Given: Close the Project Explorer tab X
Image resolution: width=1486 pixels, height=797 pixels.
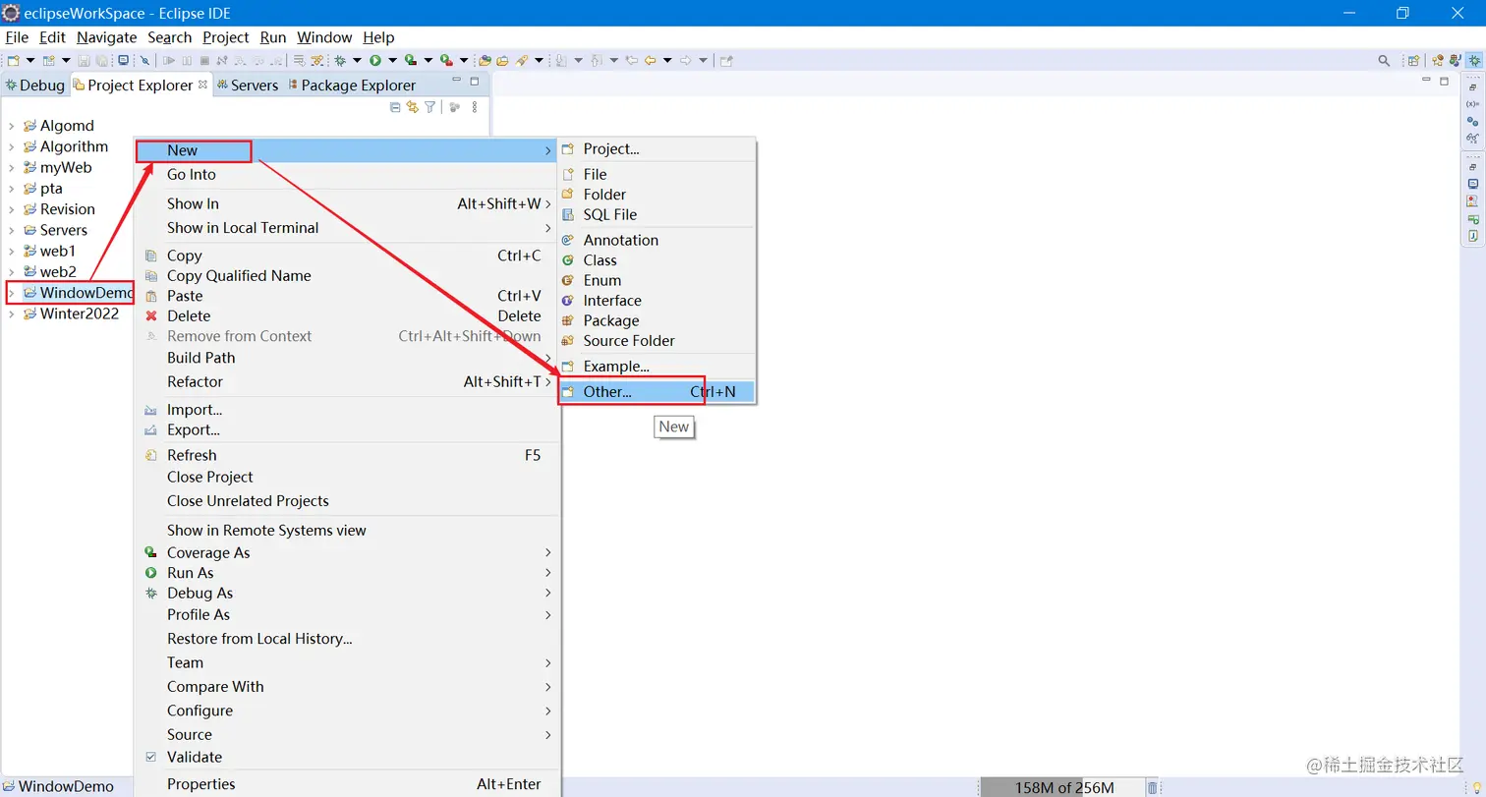Looking at the screenshot, I should pyautogui.click(x=203, y=85).
